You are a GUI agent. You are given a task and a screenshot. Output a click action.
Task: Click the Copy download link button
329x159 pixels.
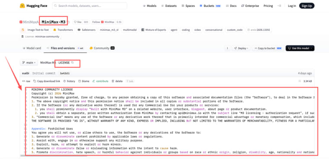tap(47, 81)
